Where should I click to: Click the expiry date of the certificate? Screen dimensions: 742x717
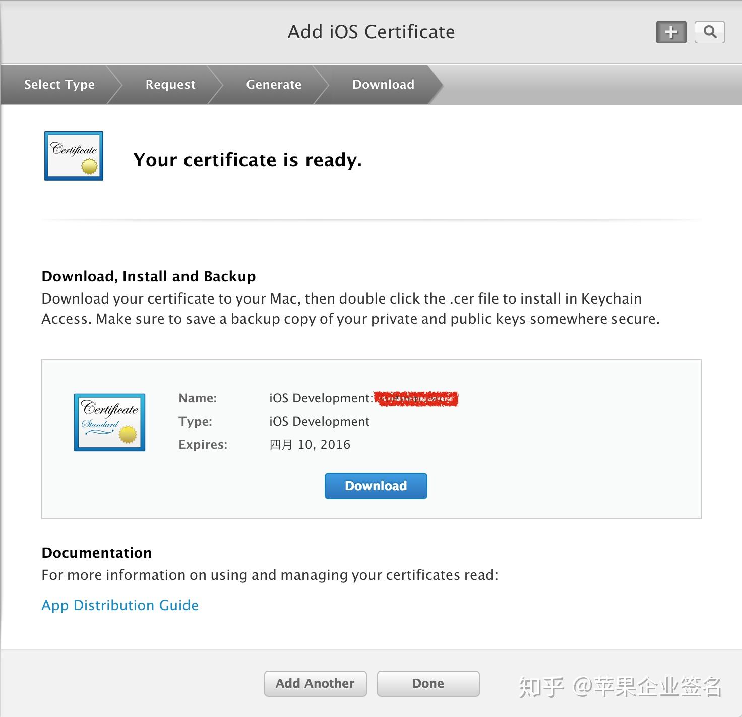[311, 444]
